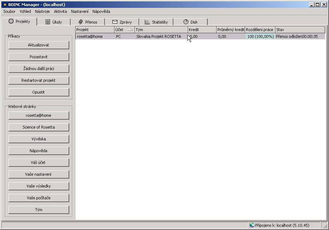Click the Zprávy tab envelope icon
Screen dimensions: 329x230
point(115,22)
